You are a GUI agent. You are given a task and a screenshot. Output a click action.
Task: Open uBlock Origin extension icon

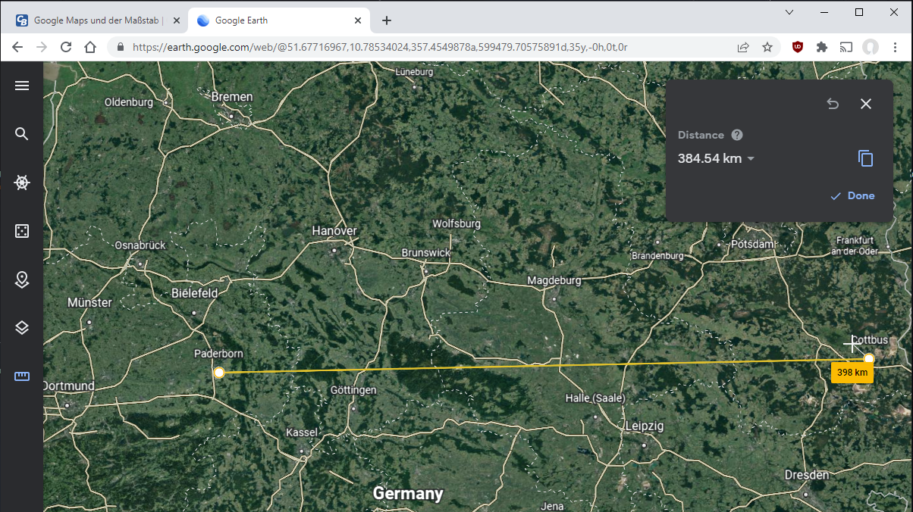pyautogui.click(x=798, y=47)
